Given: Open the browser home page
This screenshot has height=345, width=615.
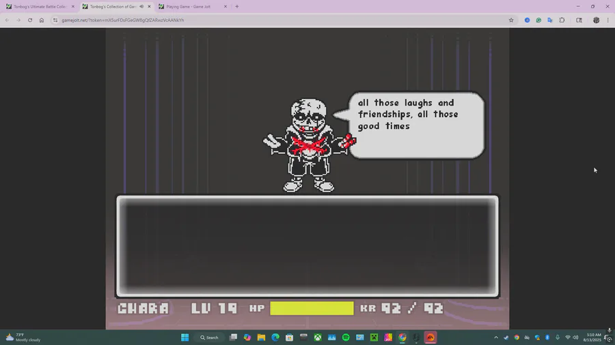Looking at the screenshot, I should [x=42, y=20].
